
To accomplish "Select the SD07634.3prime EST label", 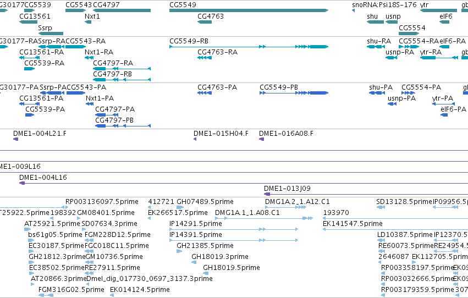I will [109, 223].
